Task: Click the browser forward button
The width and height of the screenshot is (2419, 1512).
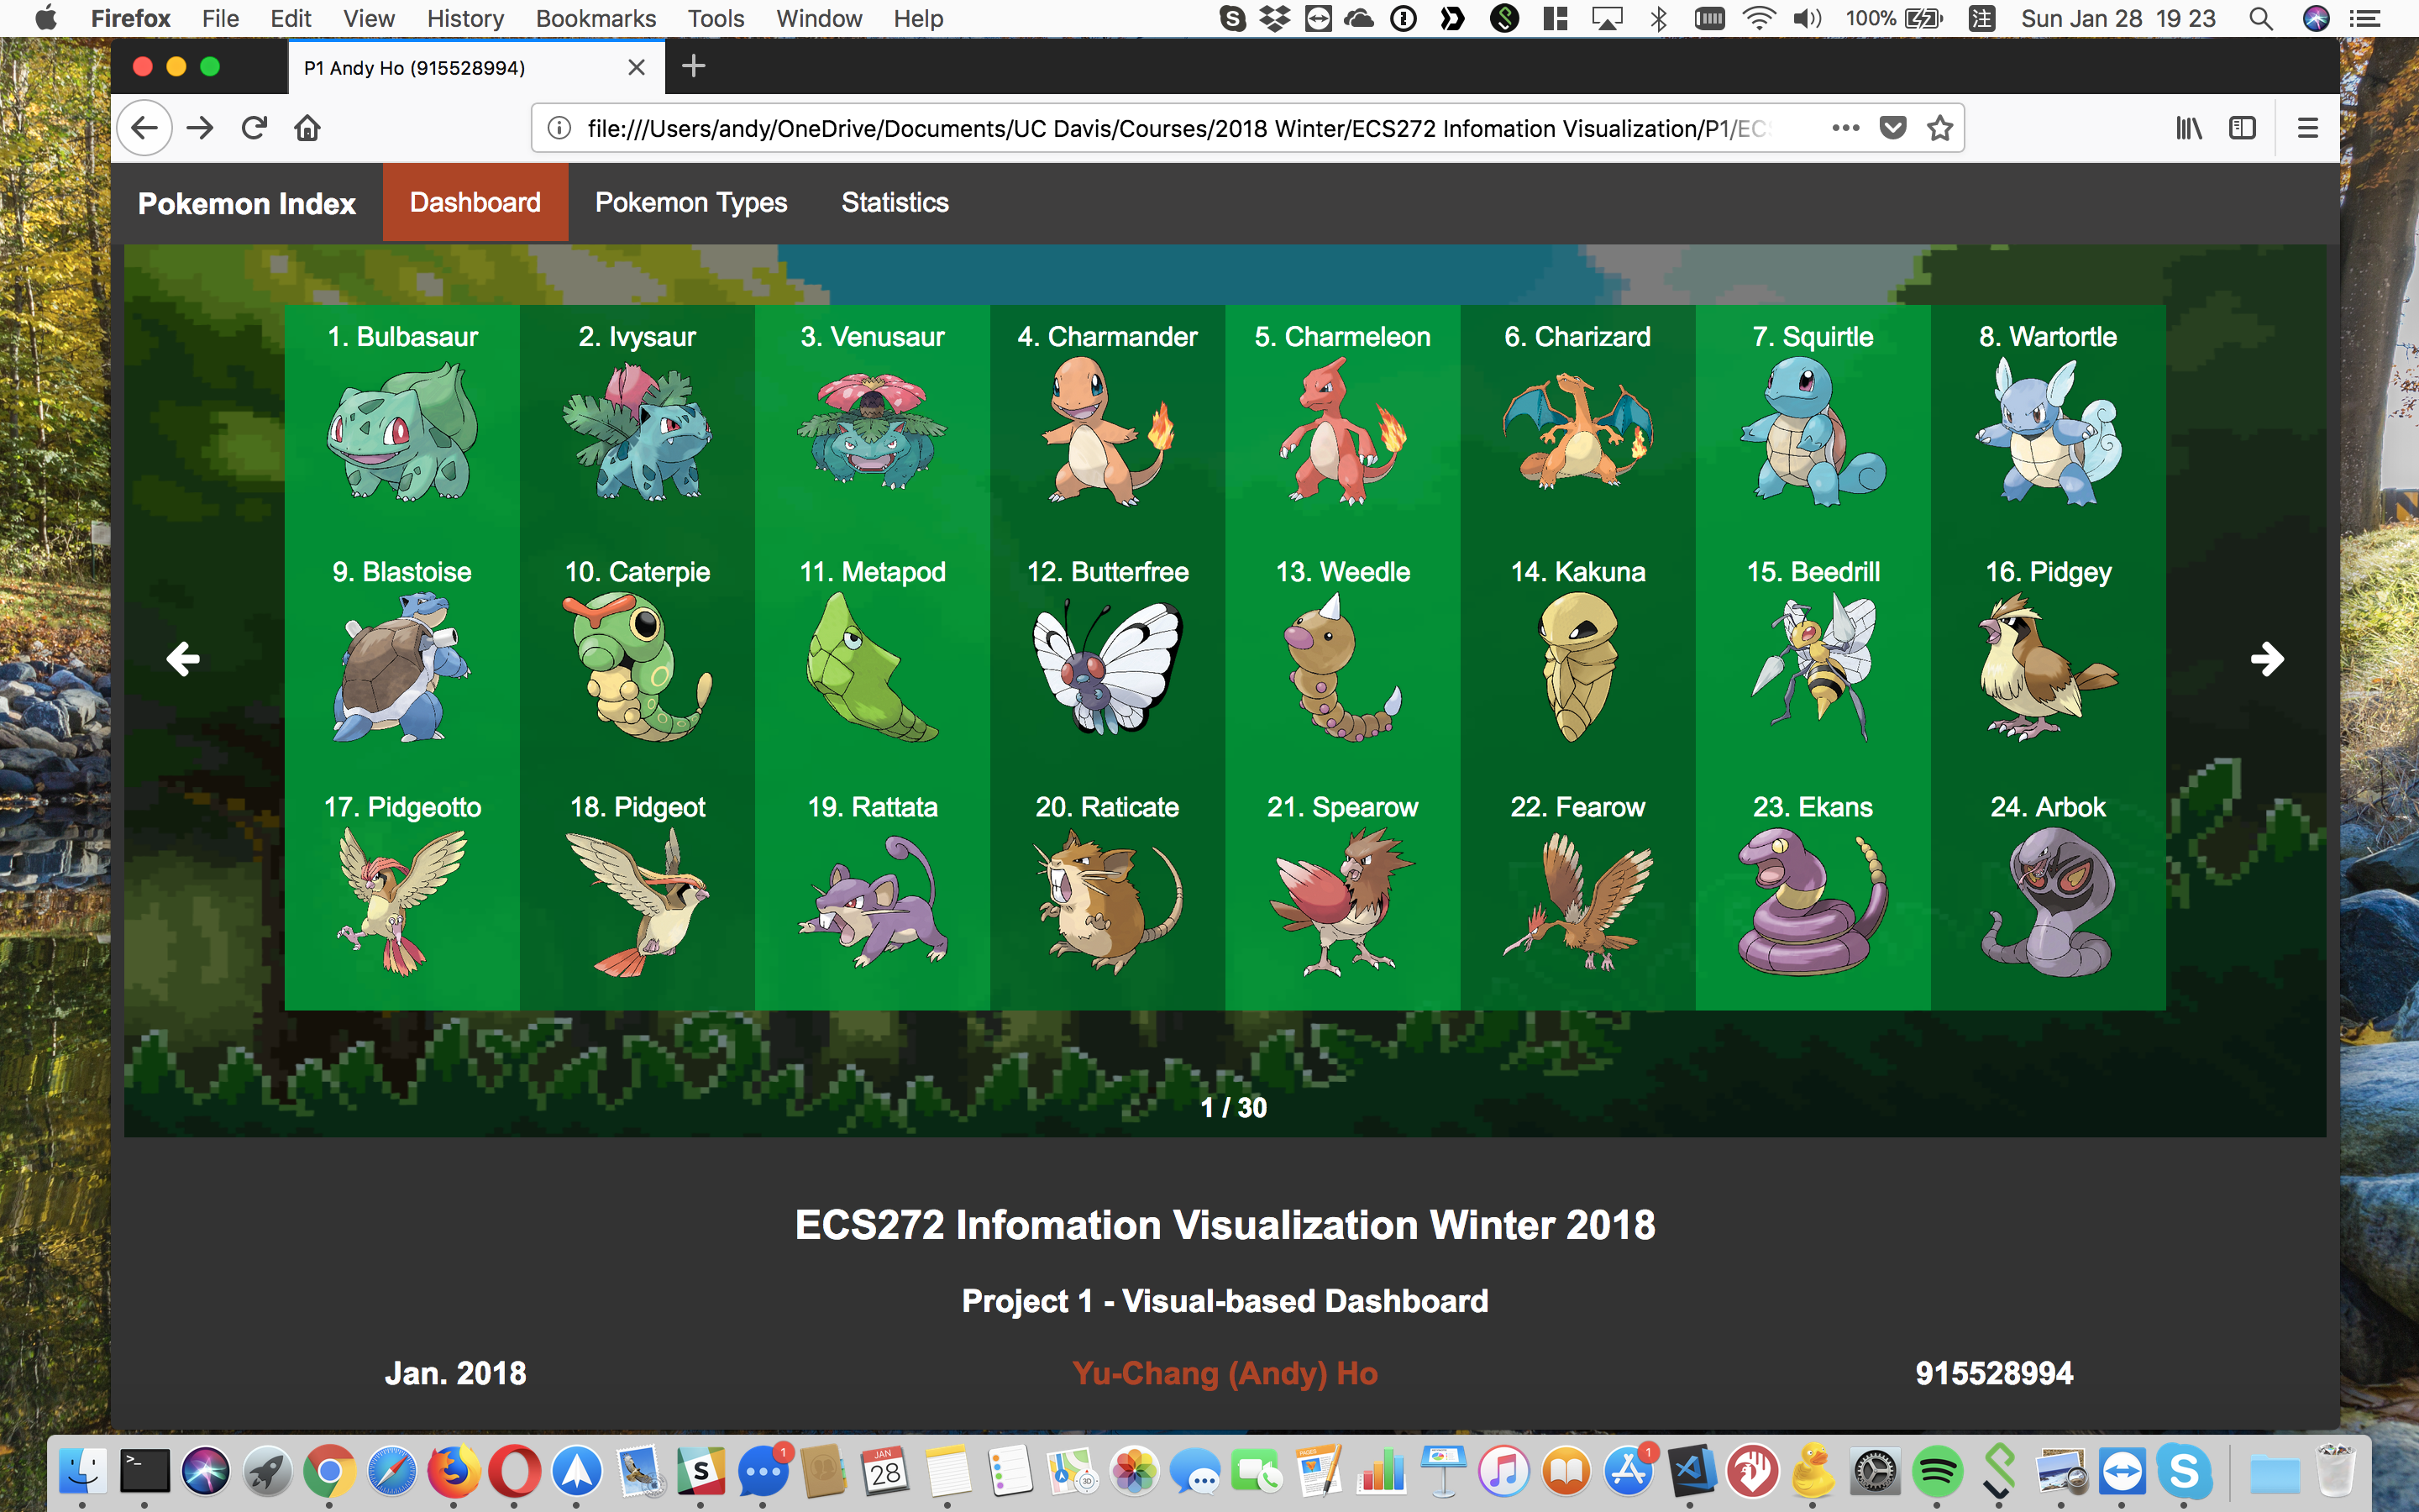Action: tap(200, 128)
